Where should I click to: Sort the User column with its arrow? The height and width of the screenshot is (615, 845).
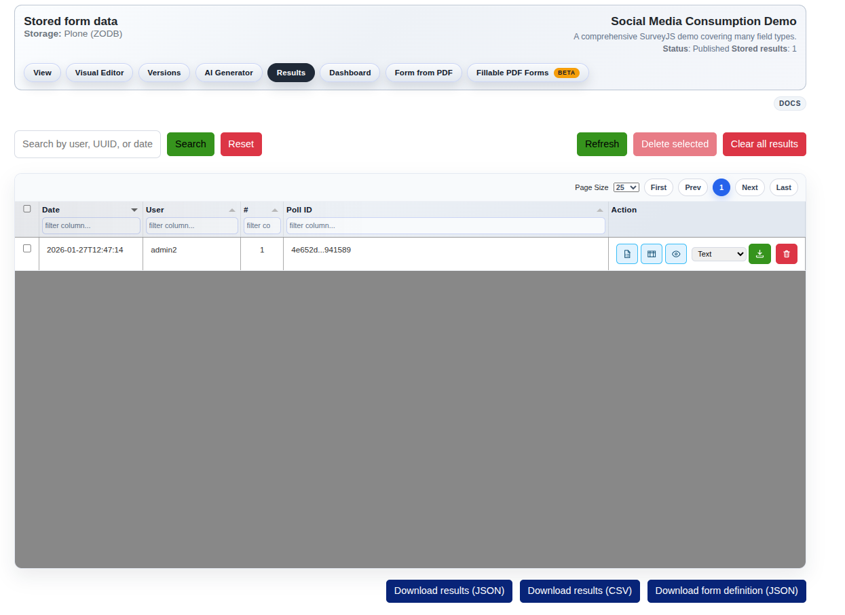pyautogui.click(x=232, y=210)
